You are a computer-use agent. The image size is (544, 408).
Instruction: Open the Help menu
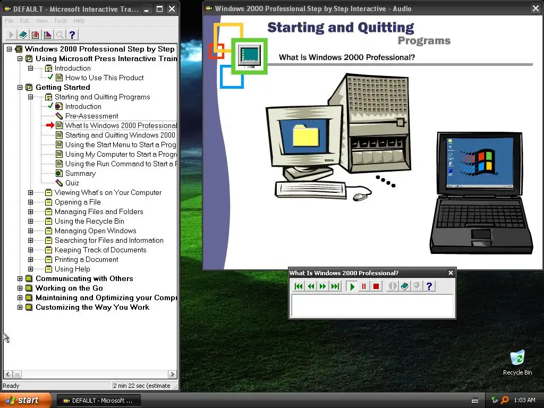79,21
